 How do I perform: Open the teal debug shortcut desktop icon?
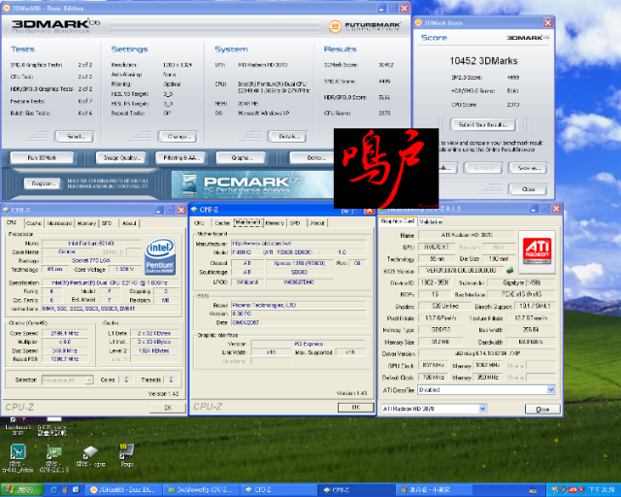click(17, 458)
